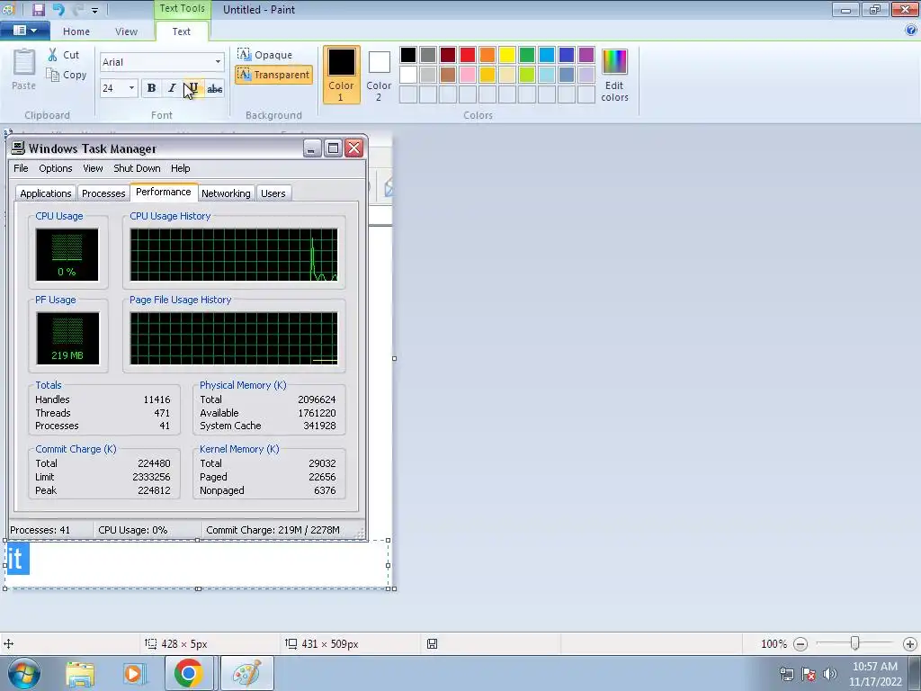921x691 pixels.
Task: Restore down the Paint window
Action: (x=875, y=9)
